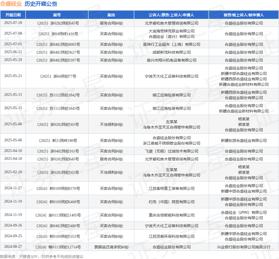This screenshot has height=259, width=279.
Task: Click defendant 兴业银行股份有限公司南昌分行
Action: point(244,247)
